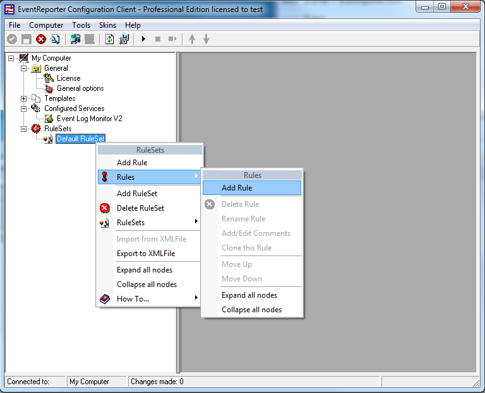This screenshot has width=485, height=393.
Task: Click the General folder icon in tree
Action: [x=36, y=68]
